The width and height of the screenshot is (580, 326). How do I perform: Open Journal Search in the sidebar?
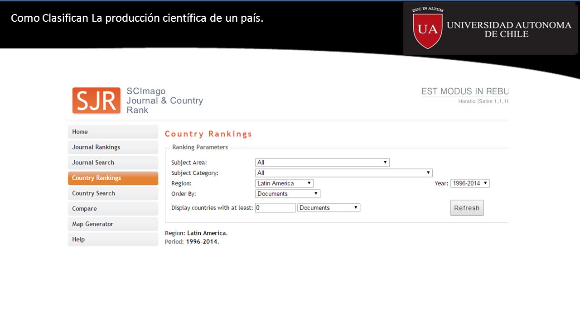pyautogui.click(x=113, y=163)
